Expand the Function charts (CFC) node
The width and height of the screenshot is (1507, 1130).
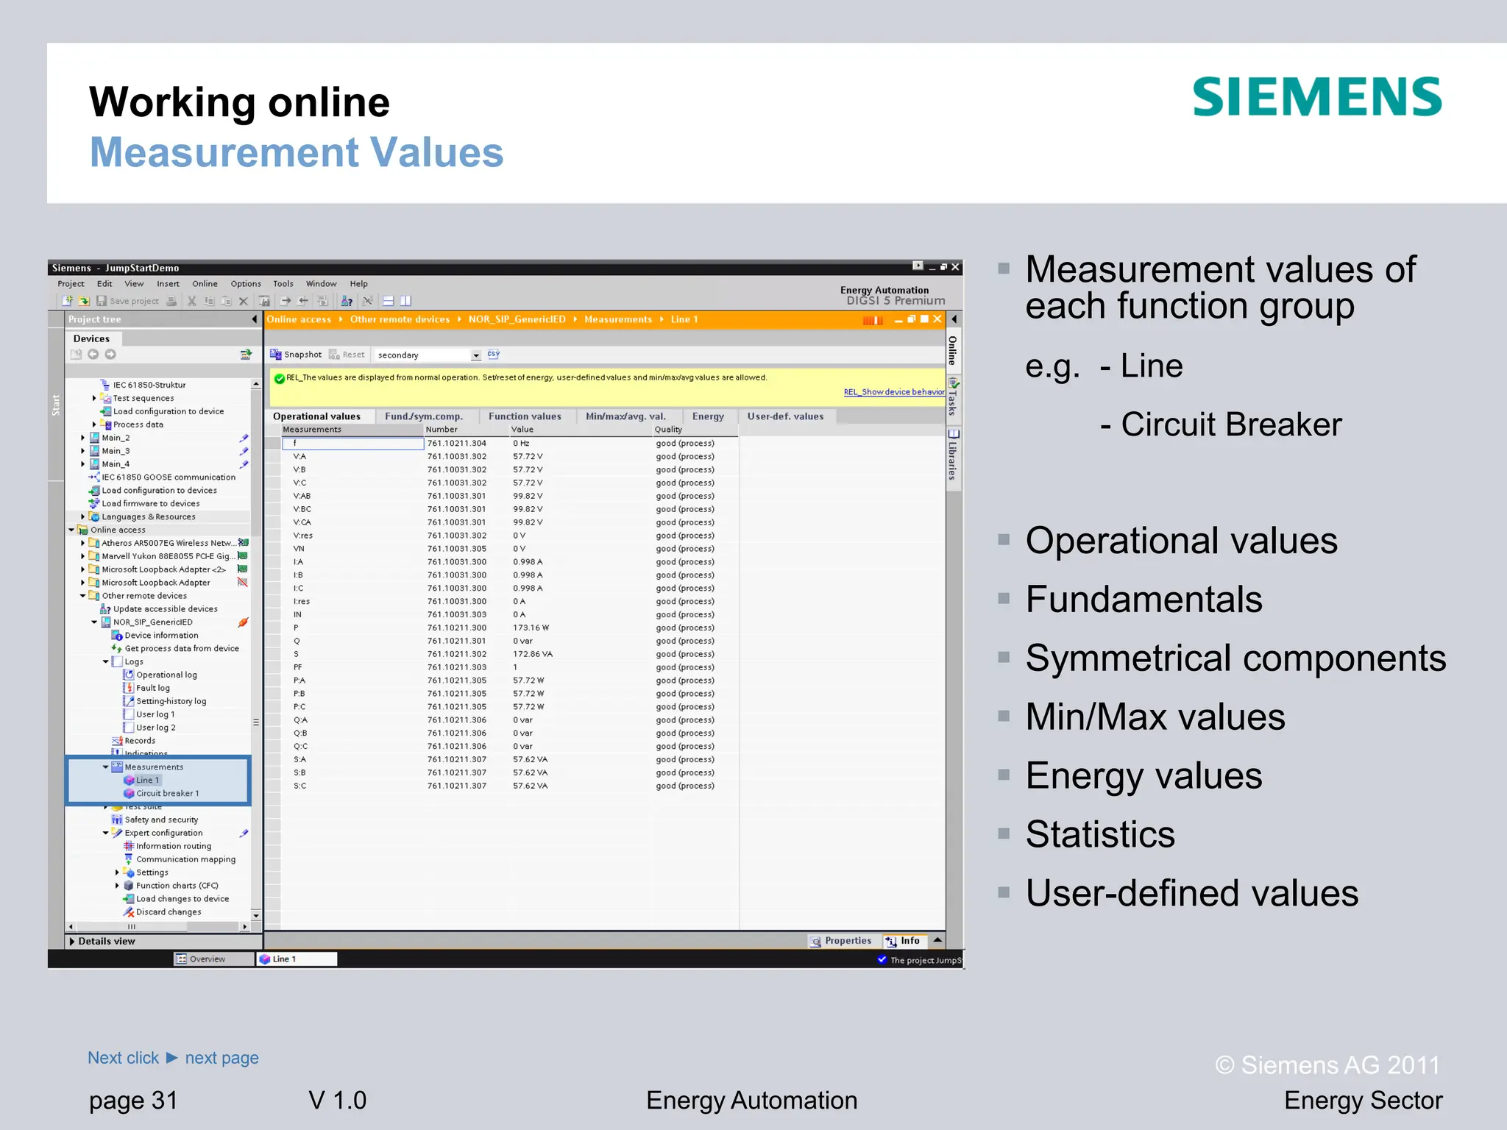(x=117, y=886)
